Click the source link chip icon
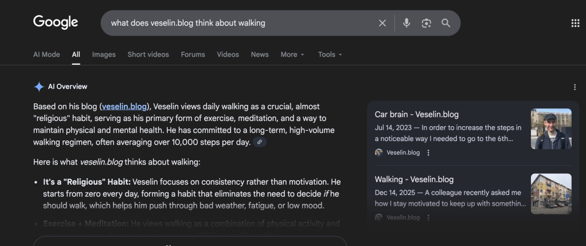The image size is (586, 246). 260,142
